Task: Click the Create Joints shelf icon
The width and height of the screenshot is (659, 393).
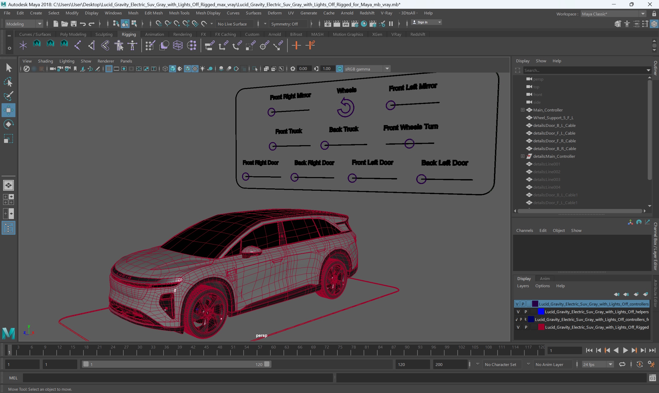Action: 78,46
